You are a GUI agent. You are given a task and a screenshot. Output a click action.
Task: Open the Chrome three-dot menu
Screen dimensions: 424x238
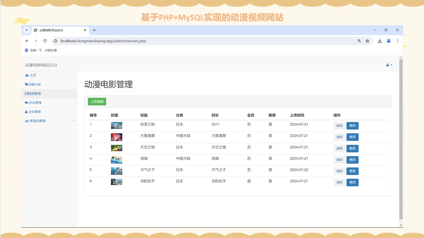[397, 41]
